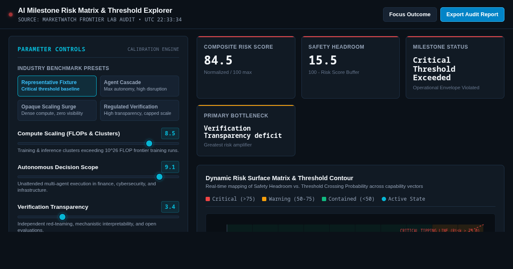Click the red status indicator dot
This screenshot has width=513, height=269.
(x=11, y=15)
